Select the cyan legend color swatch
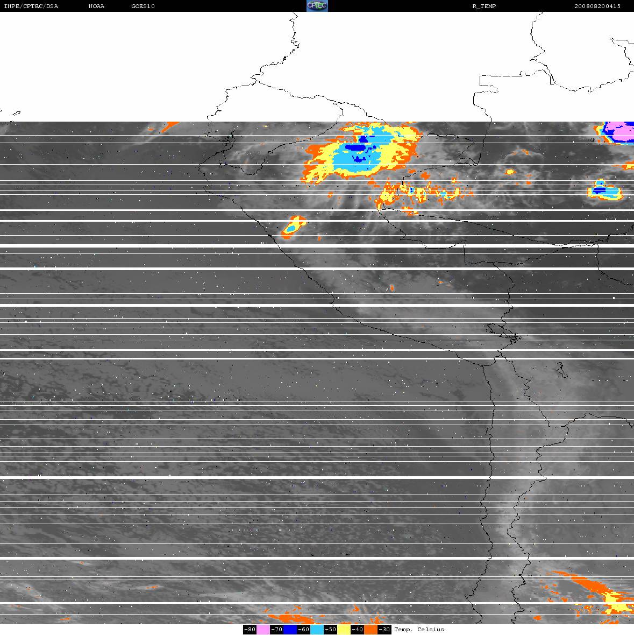The image size is (634, 635). [317, 629]
